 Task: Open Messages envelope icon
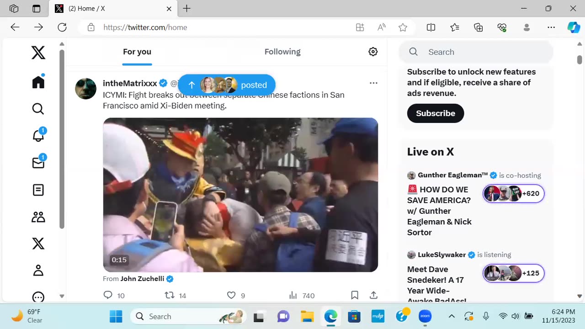pos(38,162)
